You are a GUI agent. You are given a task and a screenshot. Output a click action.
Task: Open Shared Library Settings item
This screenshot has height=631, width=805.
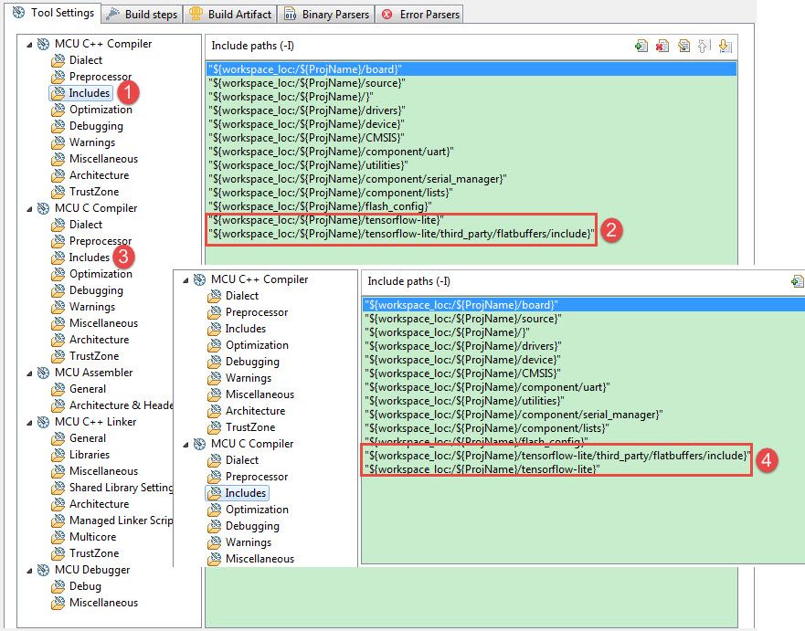point(111,487)
